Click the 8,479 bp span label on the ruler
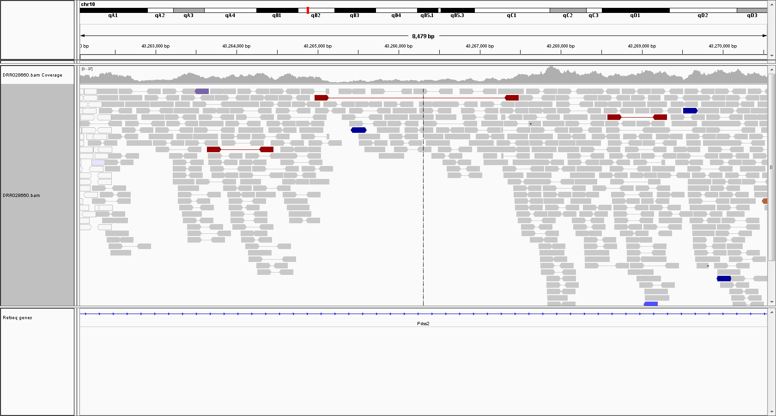This screenshot has height=416, width=776. (x=423, y=36)
